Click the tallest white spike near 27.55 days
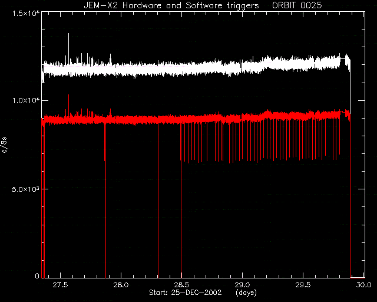Screen dimensions: 377x302 click(68, 48)
